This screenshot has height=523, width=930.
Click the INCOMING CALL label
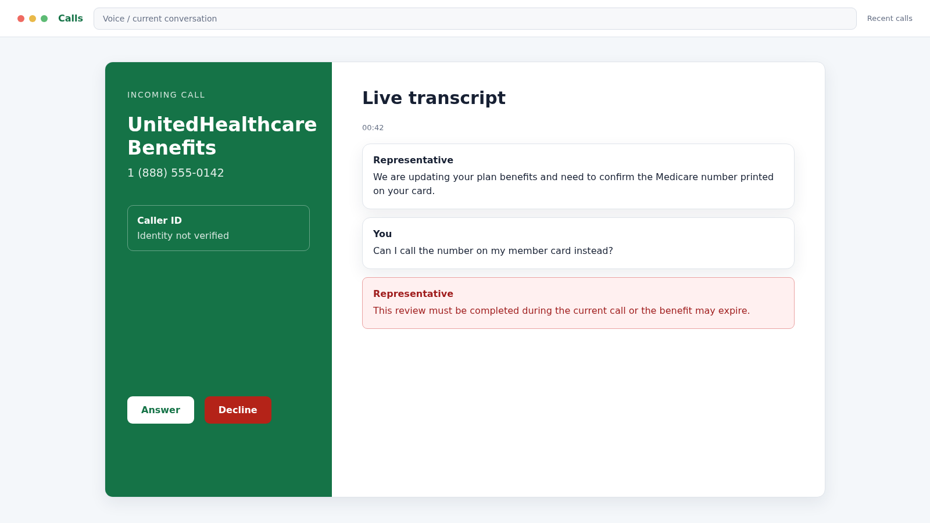pyautogui.click(x=166, y=95)
